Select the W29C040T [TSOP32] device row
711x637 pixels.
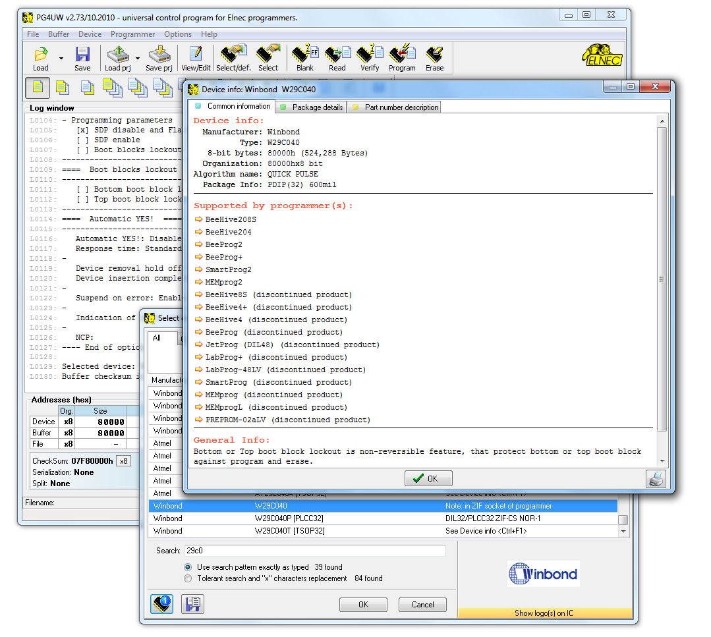pyautogui.click(x=383, y=531)
